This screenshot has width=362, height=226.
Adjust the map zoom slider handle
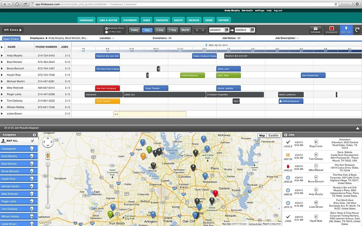point(48,186)
